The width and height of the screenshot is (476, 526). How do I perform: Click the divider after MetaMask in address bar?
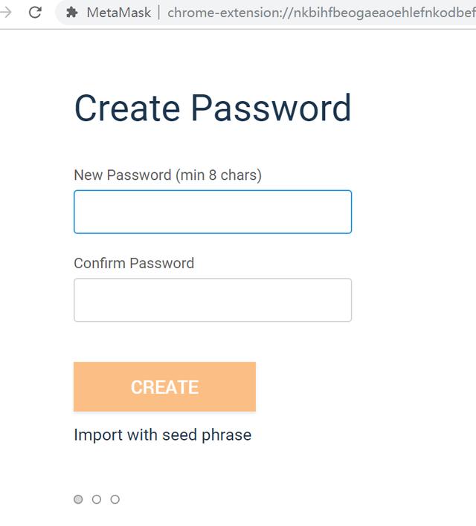(x=159, y=13)
